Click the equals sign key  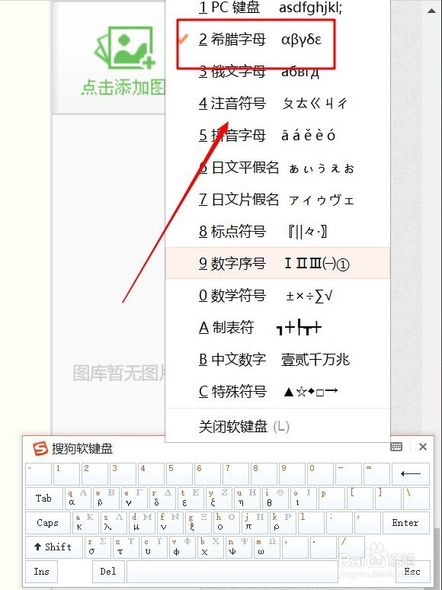point(377,474)
